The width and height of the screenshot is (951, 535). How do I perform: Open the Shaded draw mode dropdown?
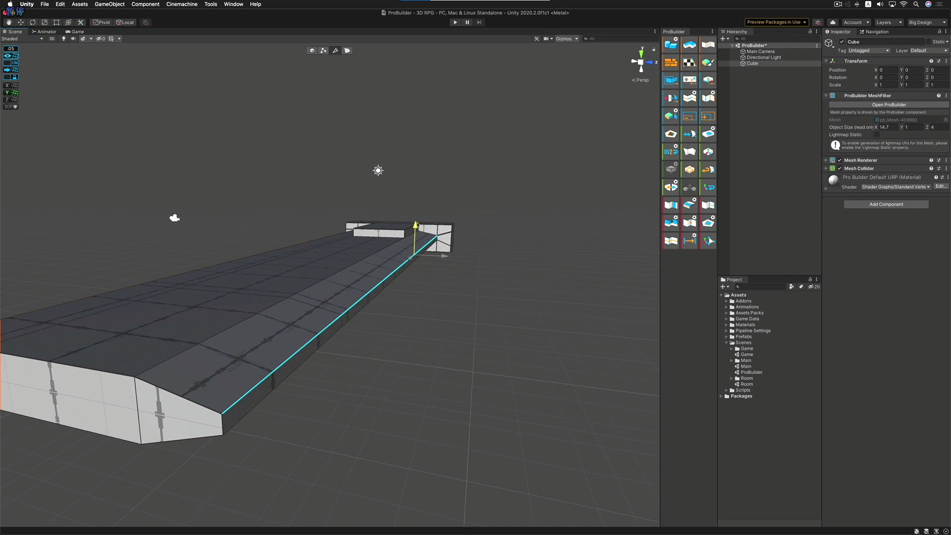22,39
